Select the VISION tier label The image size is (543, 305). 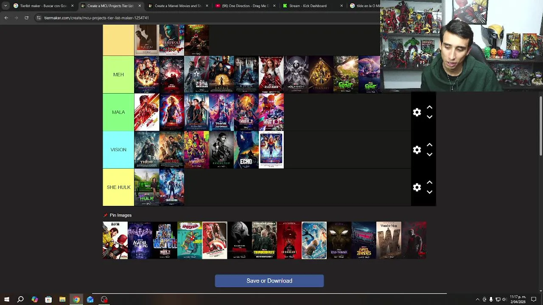click(118, 150)
